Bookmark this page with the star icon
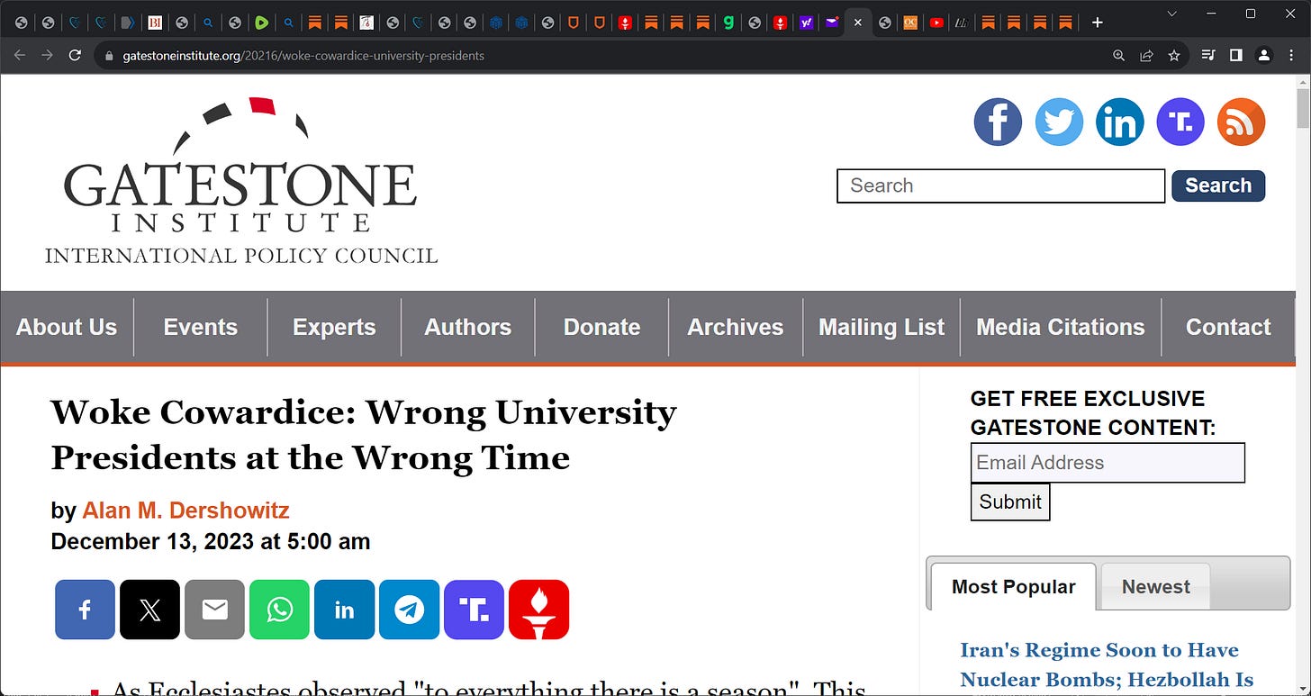The image size is (1311, 696). 1174,55
